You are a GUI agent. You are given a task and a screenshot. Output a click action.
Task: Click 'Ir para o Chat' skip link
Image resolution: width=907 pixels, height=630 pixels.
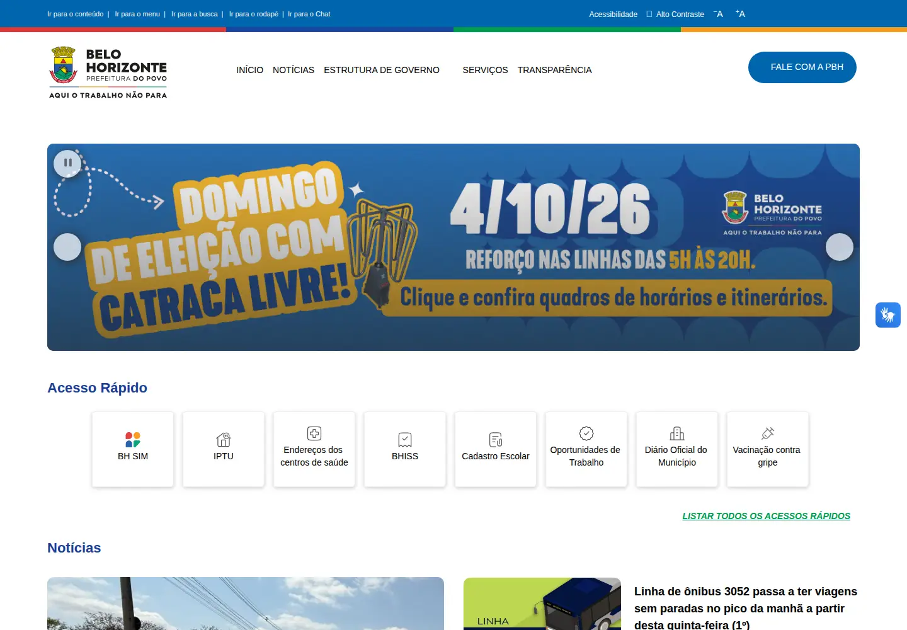click(x=309, y=14)
